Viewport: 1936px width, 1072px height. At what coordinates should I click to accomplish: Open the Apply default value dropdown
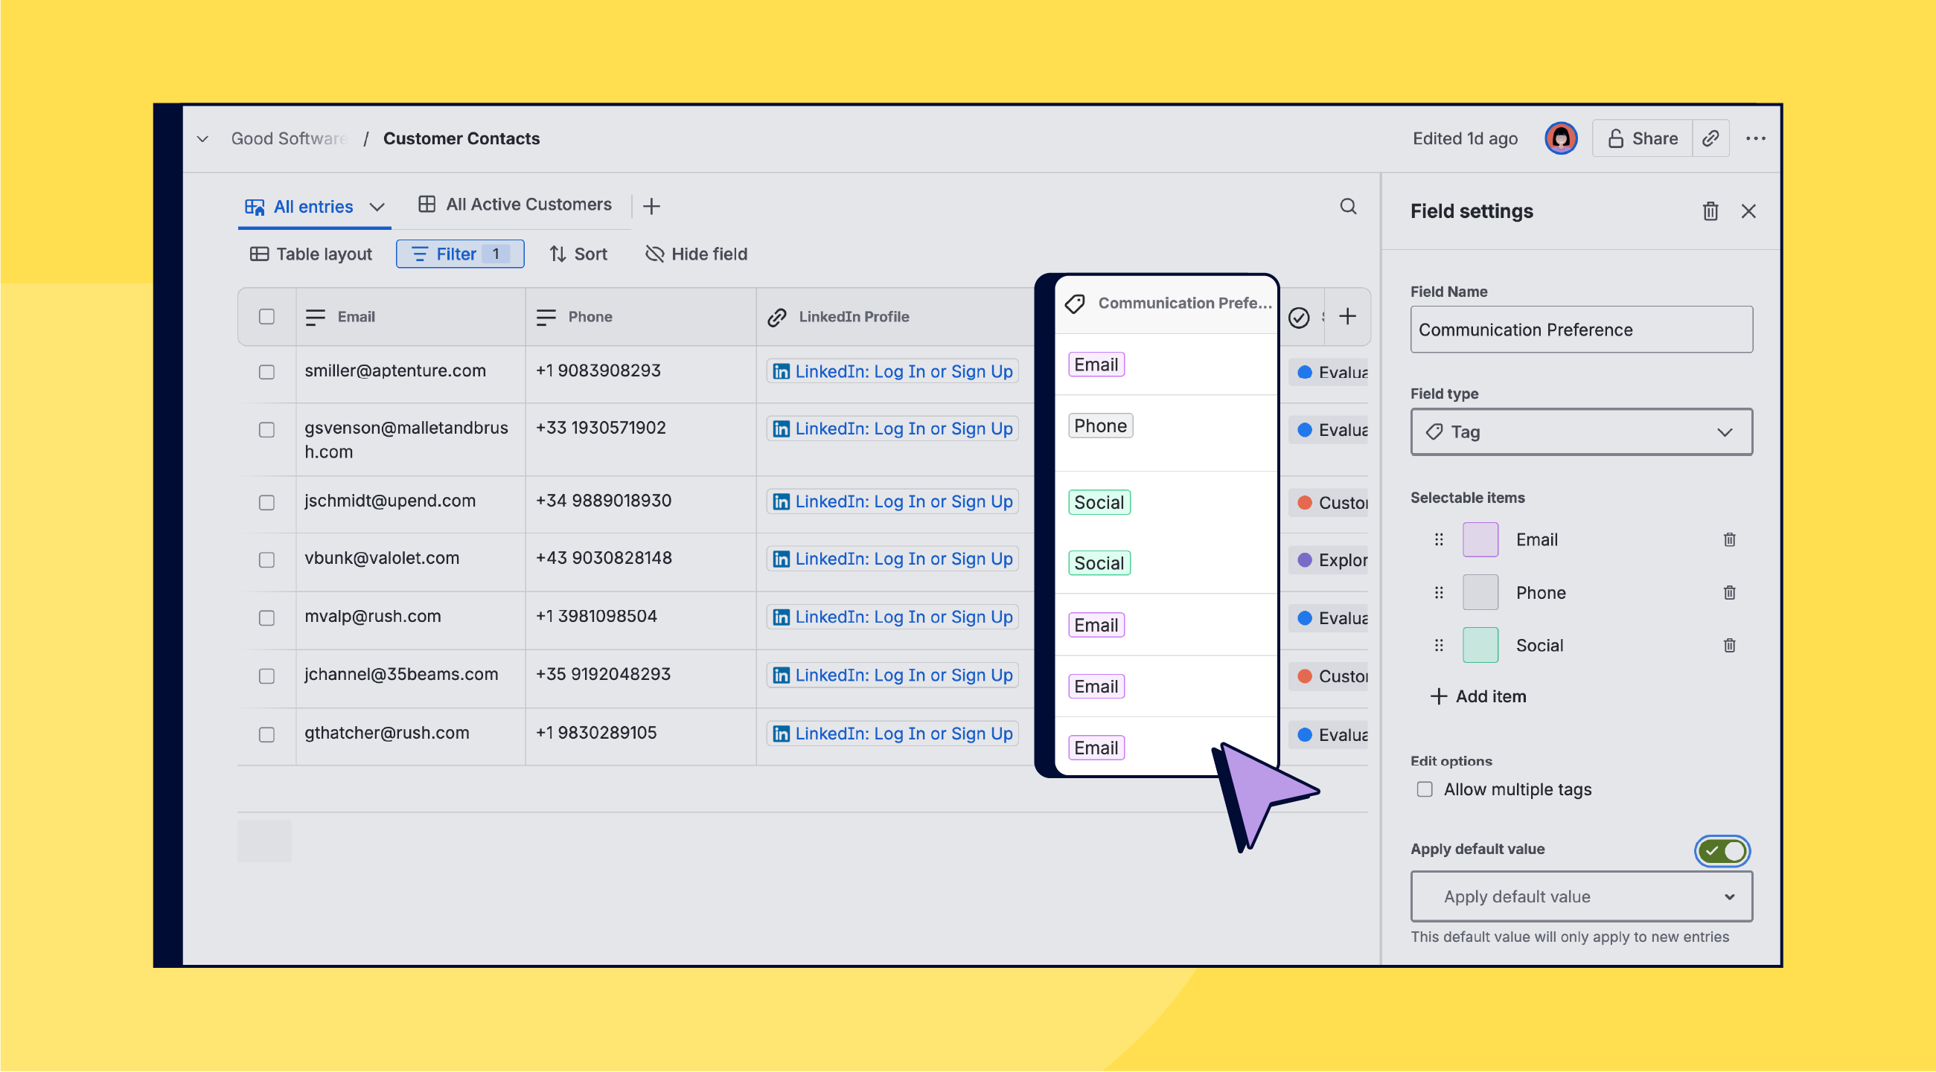click(x=1580, y=896)
